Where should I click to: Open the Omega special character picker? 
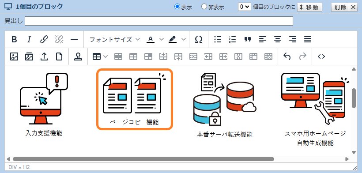(199, 39)
